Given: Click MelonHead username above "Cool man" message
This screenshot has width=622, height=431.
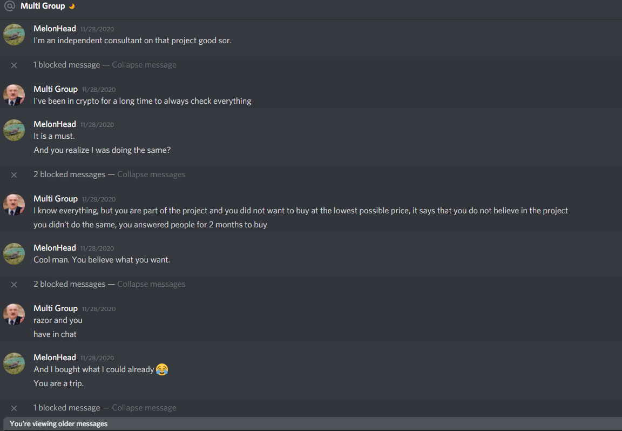Looking at the screenshot, I should 55,248.
